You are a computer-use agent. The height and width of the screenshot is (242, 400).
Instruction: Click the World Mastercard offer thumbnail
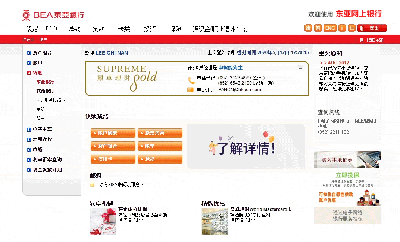click(x=215, y=222)
